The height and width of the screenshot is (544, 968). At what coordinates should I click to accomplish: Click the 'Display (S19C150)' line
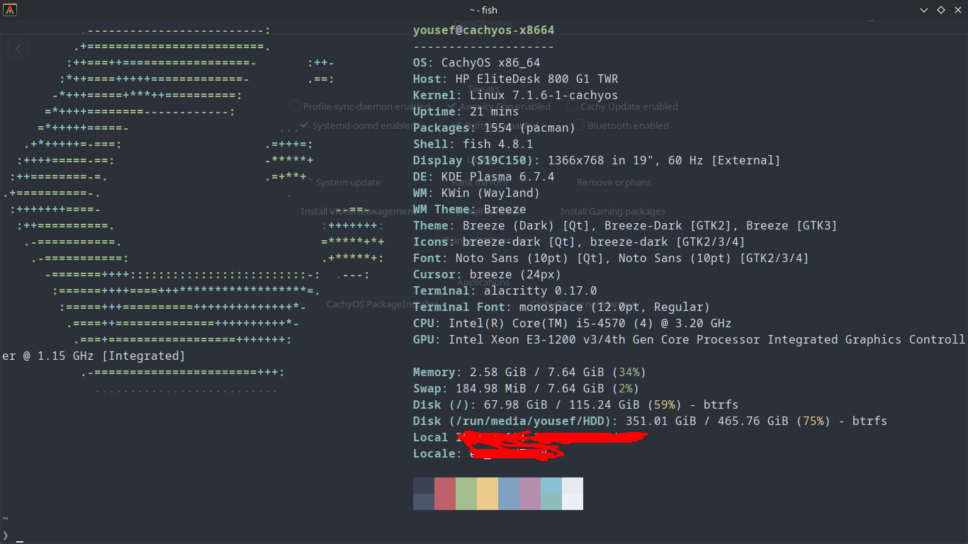pyautogui.click(x=597, y=161)
